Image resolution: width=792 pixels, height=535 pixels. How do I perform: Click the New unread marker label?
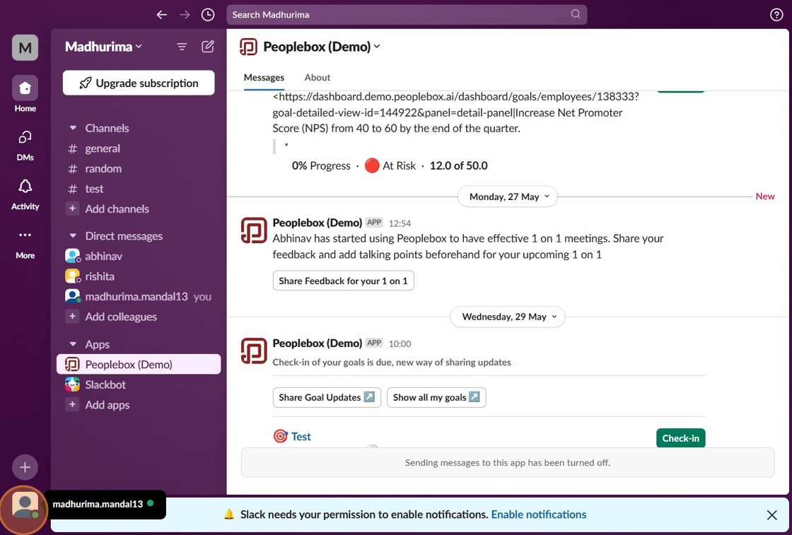(764, 196)
